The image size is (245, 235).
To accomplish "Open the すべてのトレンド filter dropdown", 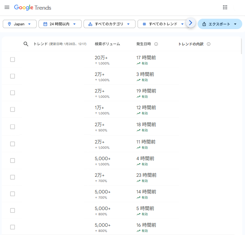I will tap(163, 24).
